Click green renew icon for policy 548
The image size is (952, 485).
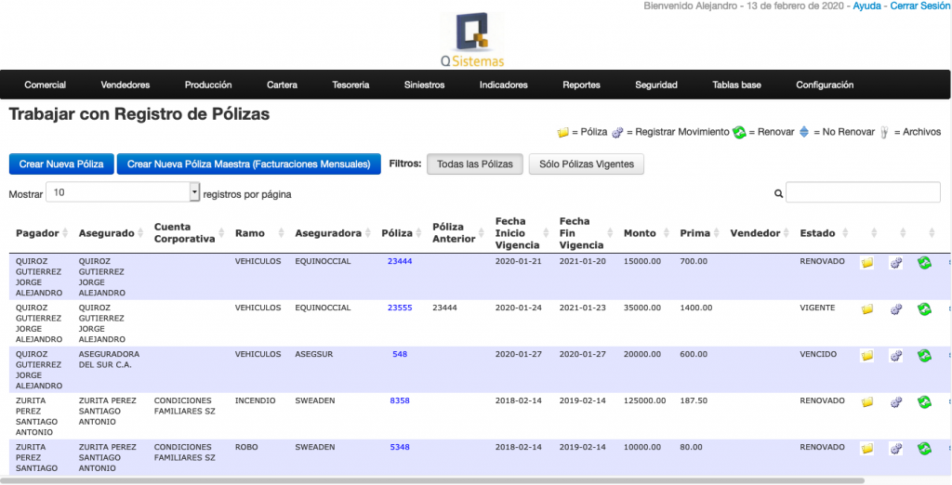924,355
